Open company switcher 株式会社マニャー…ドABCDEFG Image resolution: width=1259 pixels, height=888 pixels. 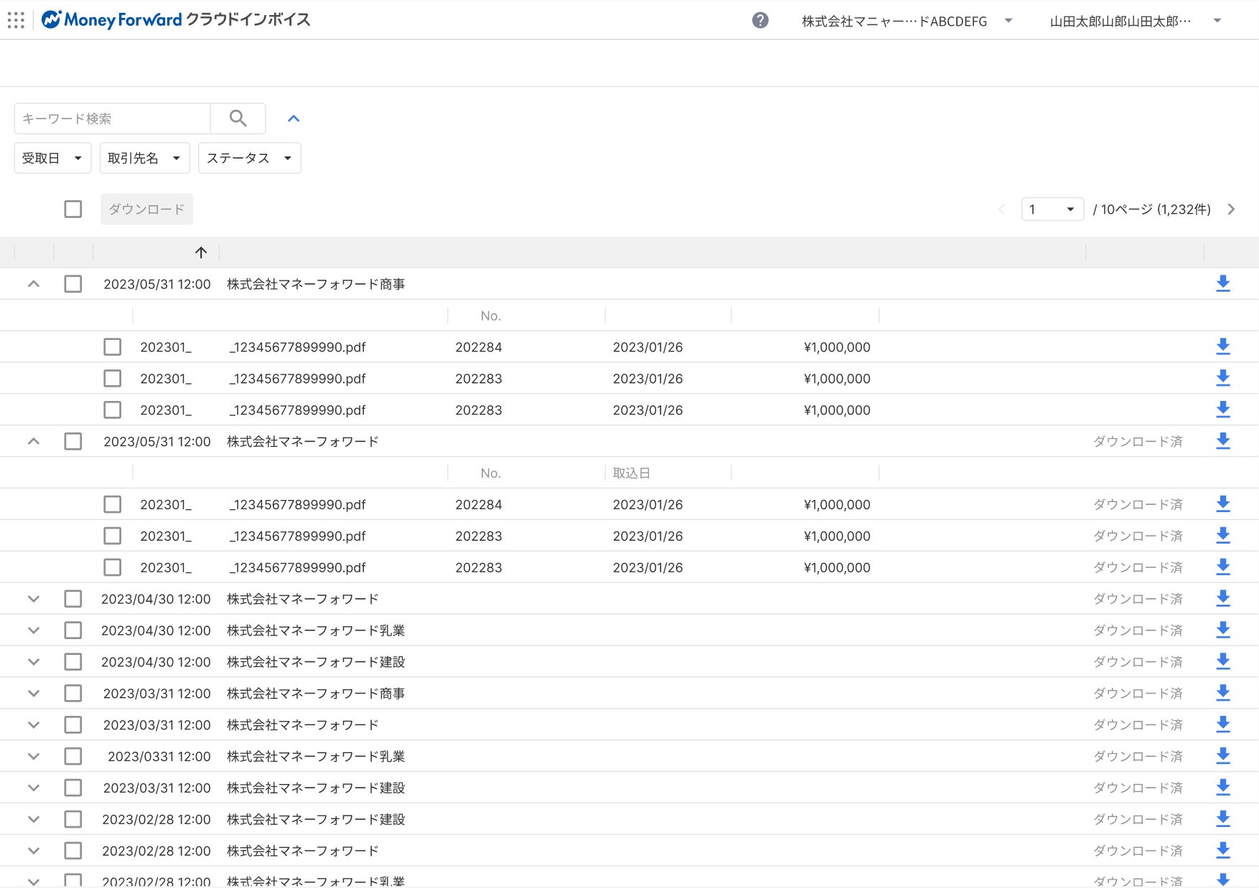[x=907, y=22]
